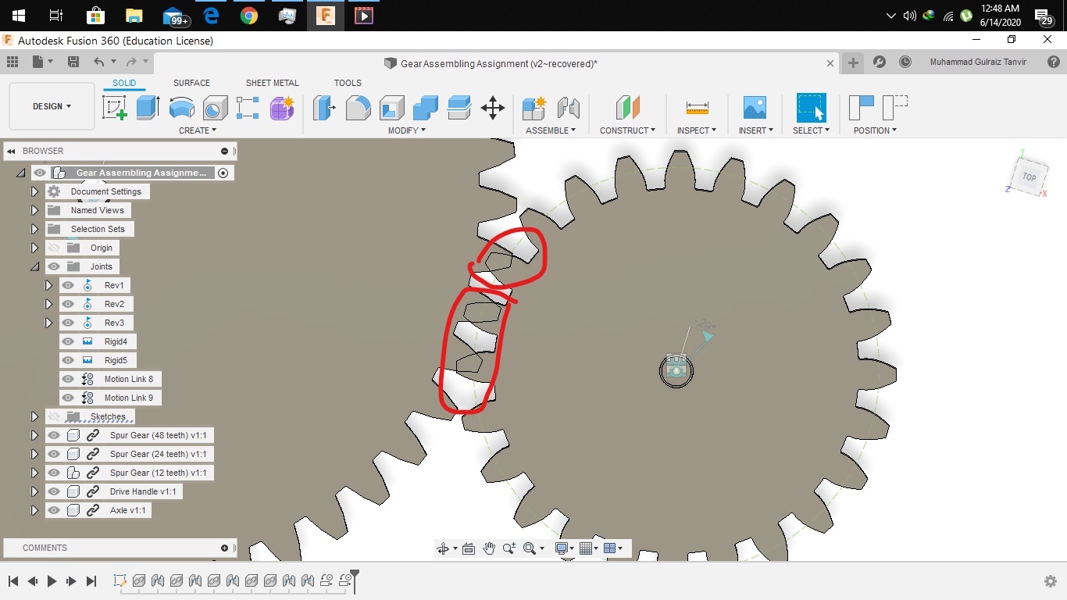
Task: Open Fusion 360 notifications clock icon
Action: tap(905, 62)
